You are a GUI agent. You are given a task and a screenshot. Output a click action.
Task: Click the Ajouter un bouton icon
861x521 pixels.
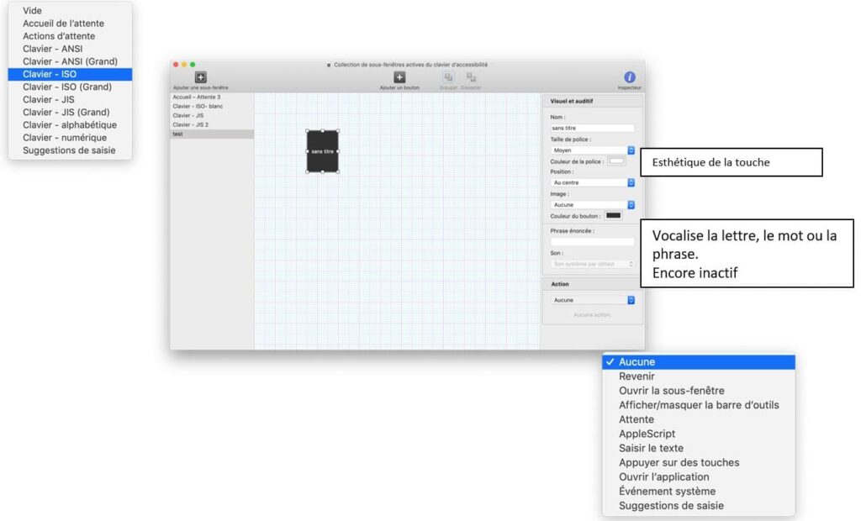click(x=399, y=77)
